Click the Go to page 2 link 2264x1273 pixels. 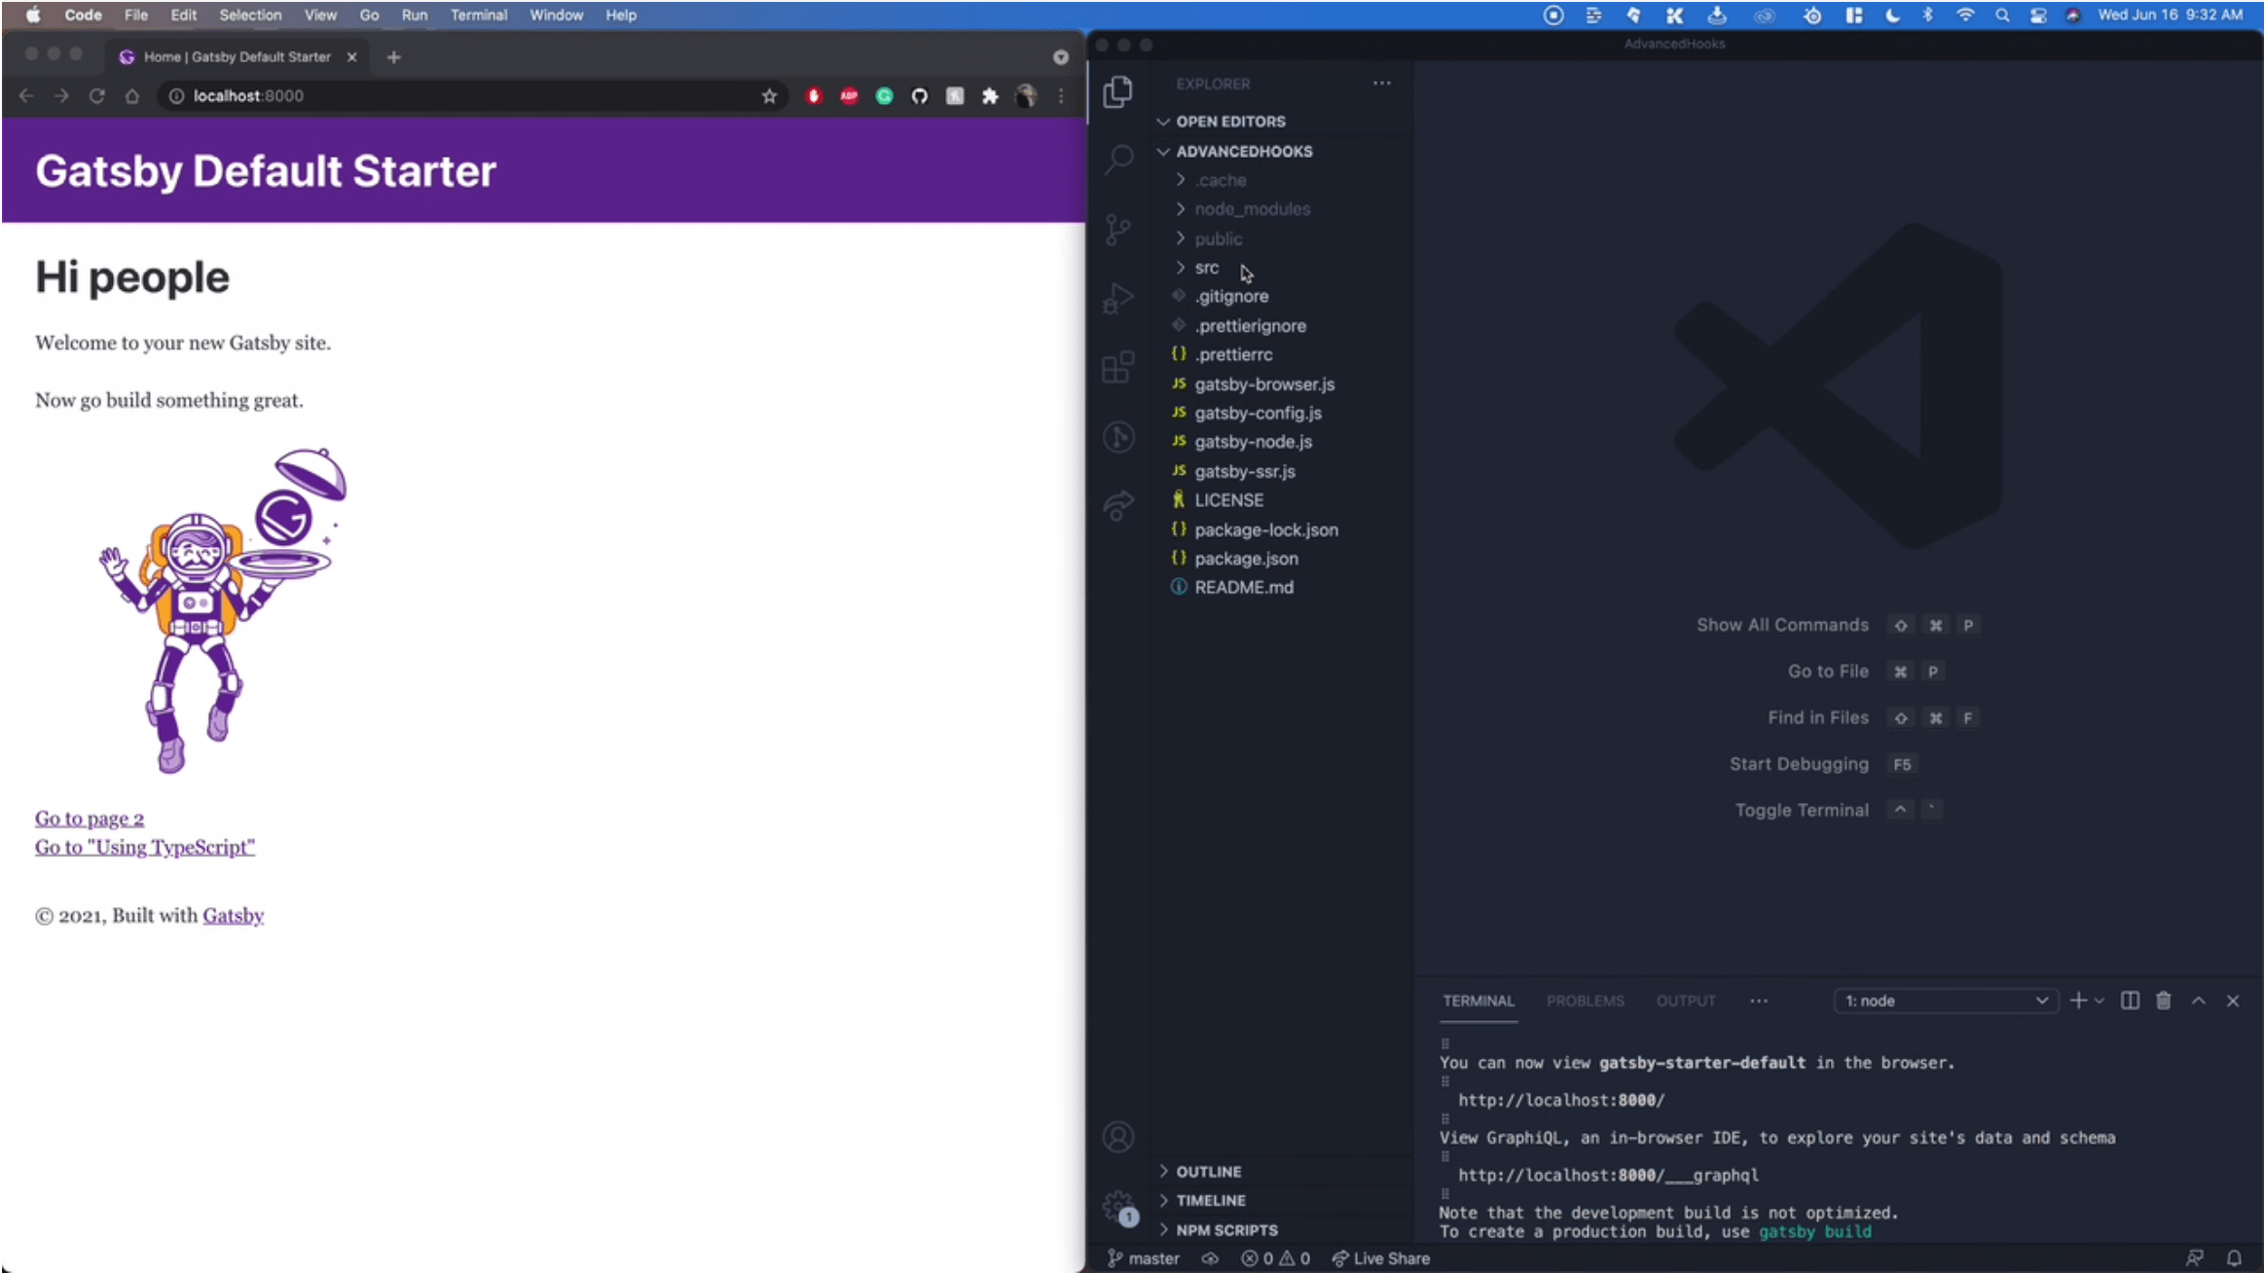(x=90, y=818)
